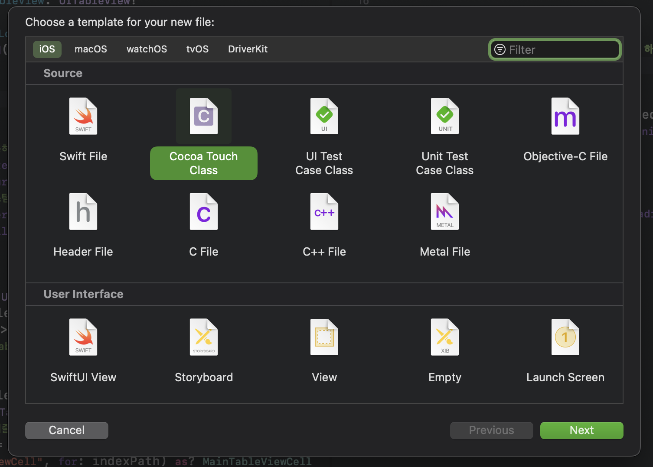Click the "Swift File" label

(x=83, y=156)
